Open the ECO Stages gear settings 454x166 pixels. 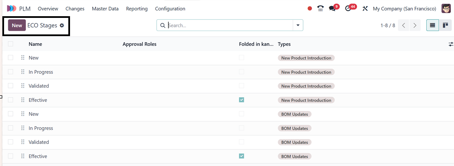click(62, 25)
